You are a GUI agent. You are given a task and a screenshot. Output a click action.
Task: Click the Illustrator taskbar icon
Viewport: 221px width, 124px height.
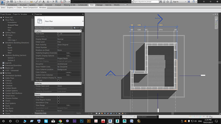pos(89,121)
